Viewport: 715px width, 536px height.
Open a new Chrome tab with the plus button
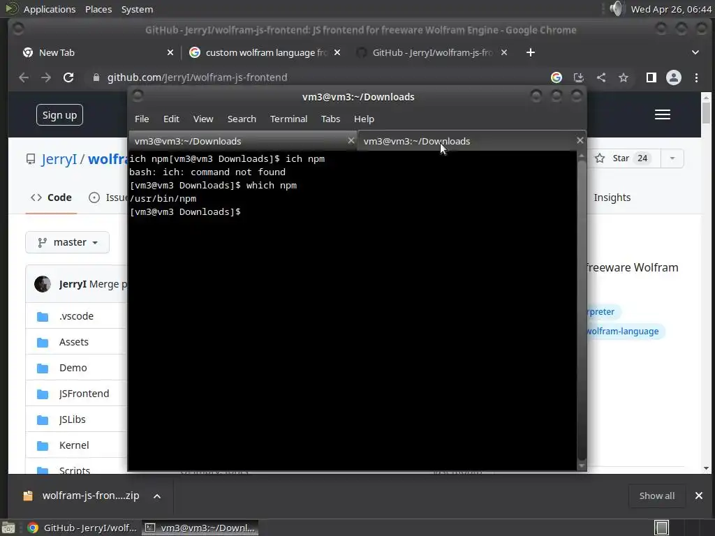tap(531, 52)
